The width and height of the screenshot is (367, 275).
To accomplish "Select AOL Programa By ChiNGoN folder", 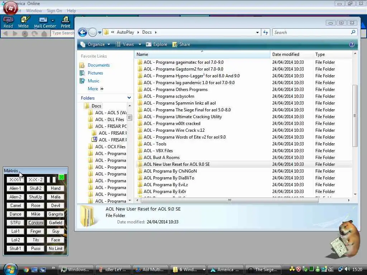I will (x=170, y=171).
